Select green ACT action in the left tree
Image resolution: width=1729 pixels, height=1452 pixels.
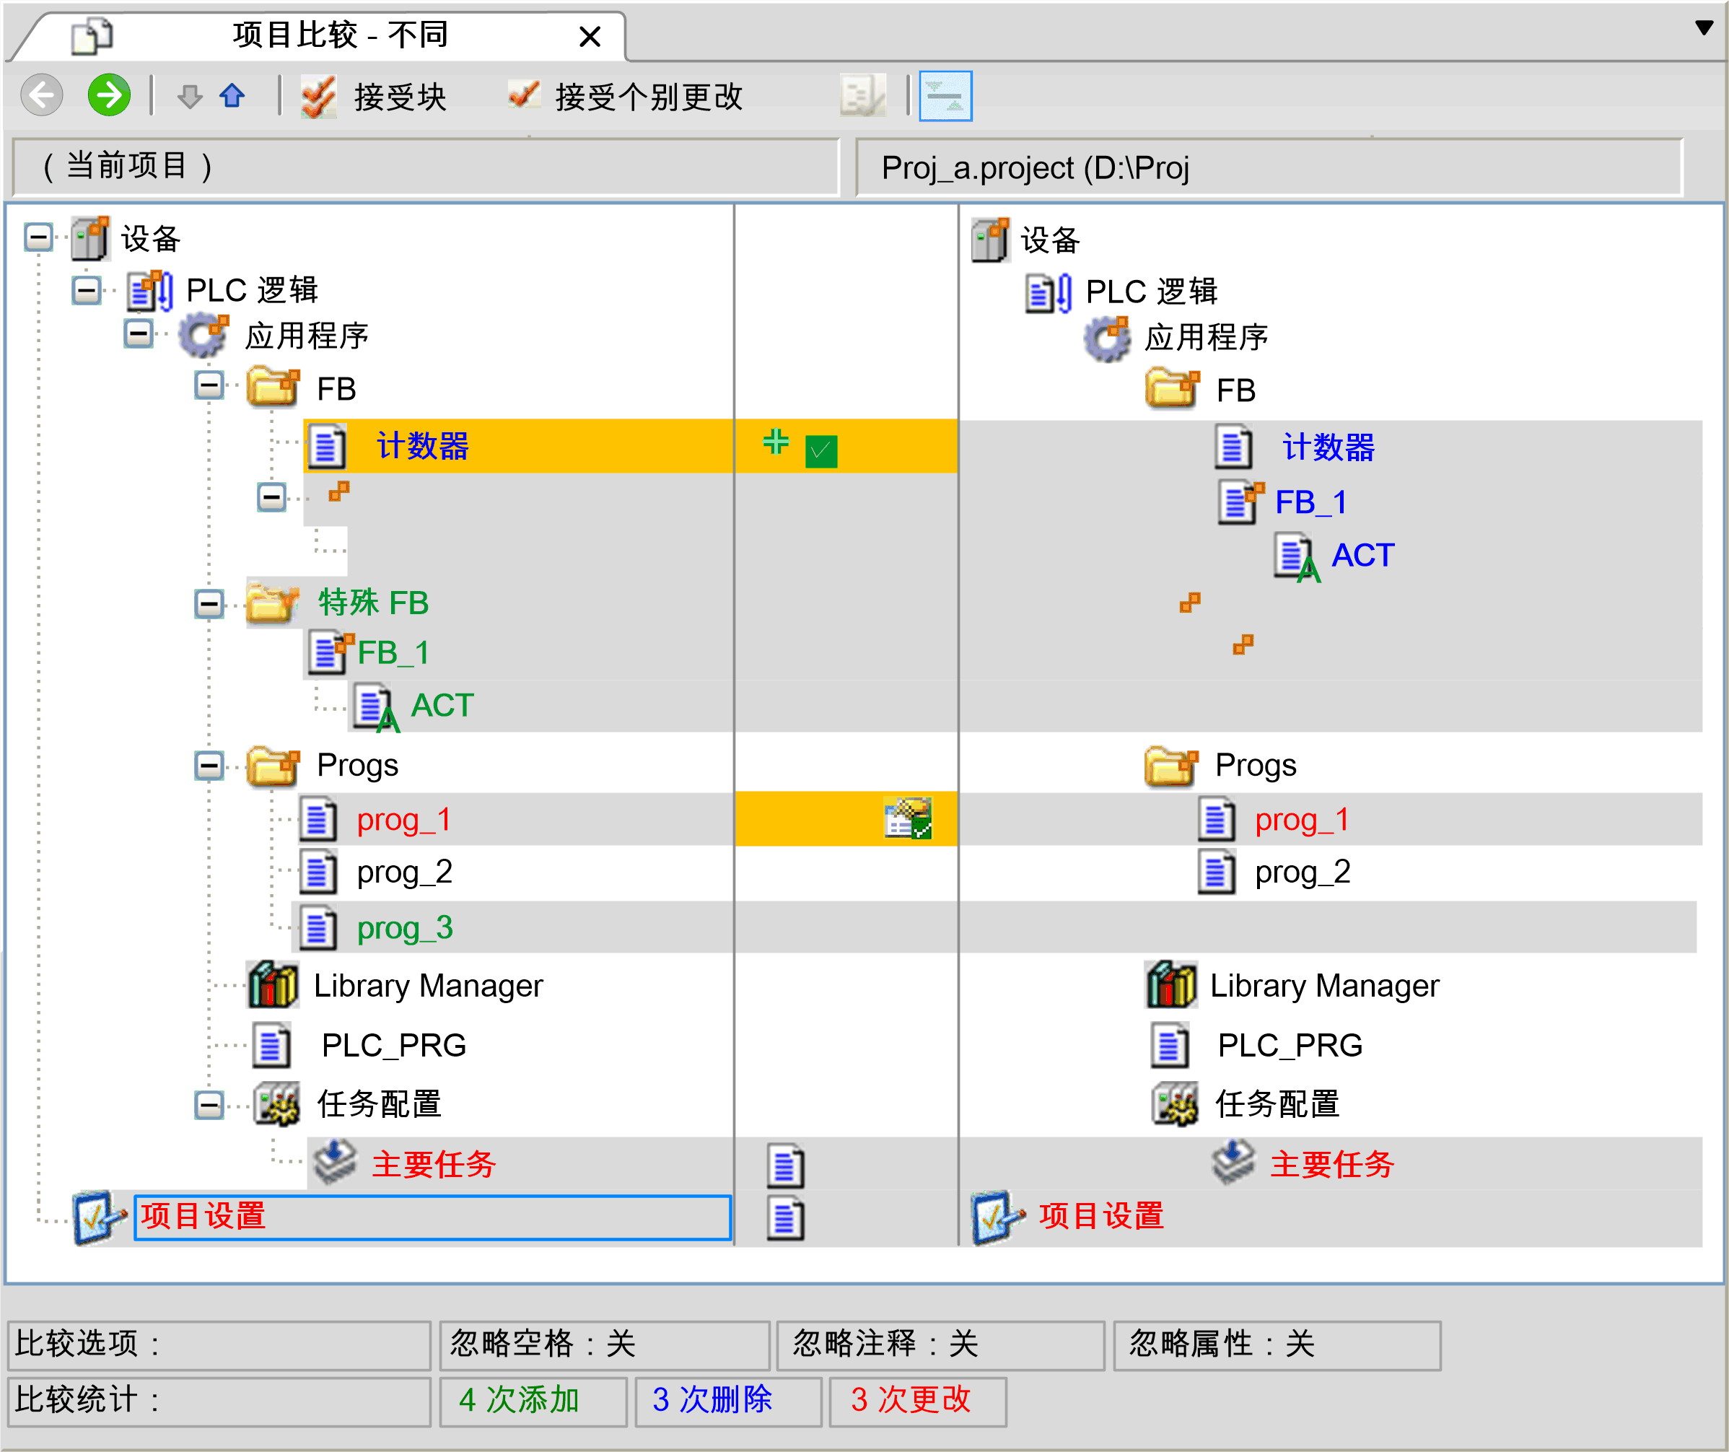[443, 705]
